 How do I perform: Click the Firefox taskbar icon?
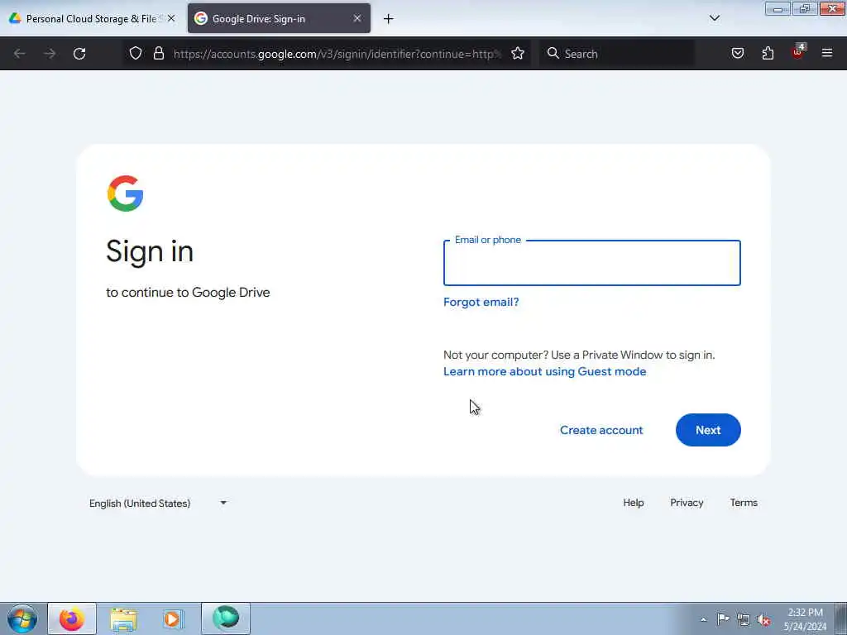72,618
